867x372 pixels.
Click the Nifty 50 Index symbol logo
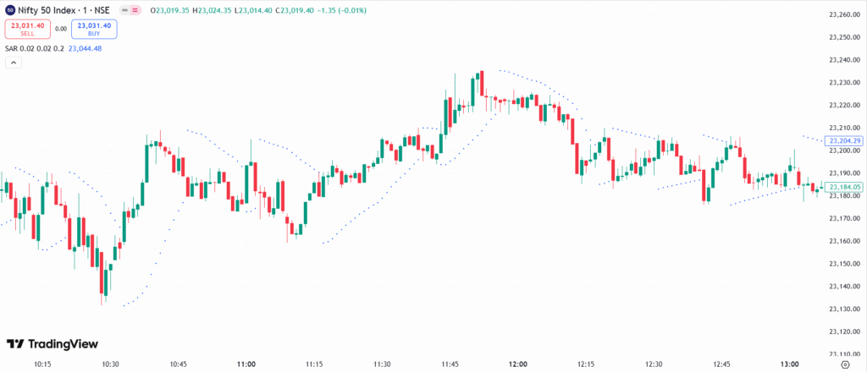tap(11, 11)
